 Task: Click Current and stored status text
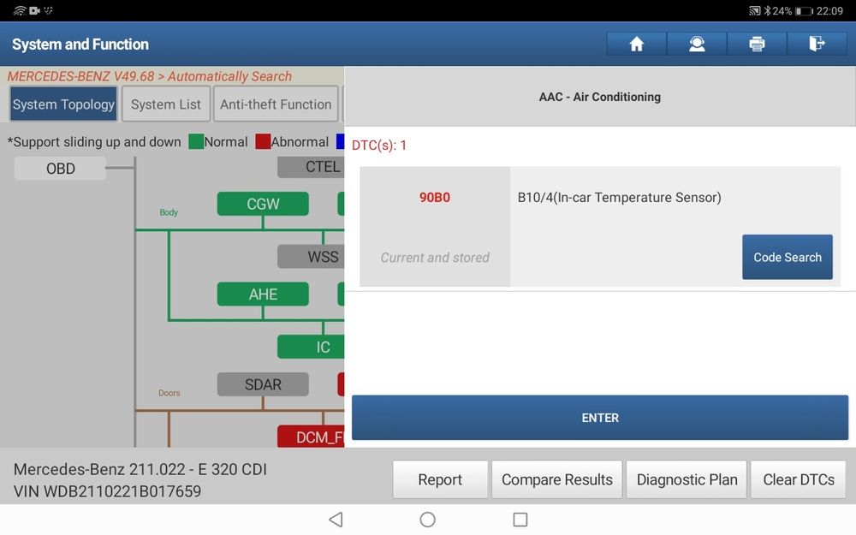click(x=435, y=257)
